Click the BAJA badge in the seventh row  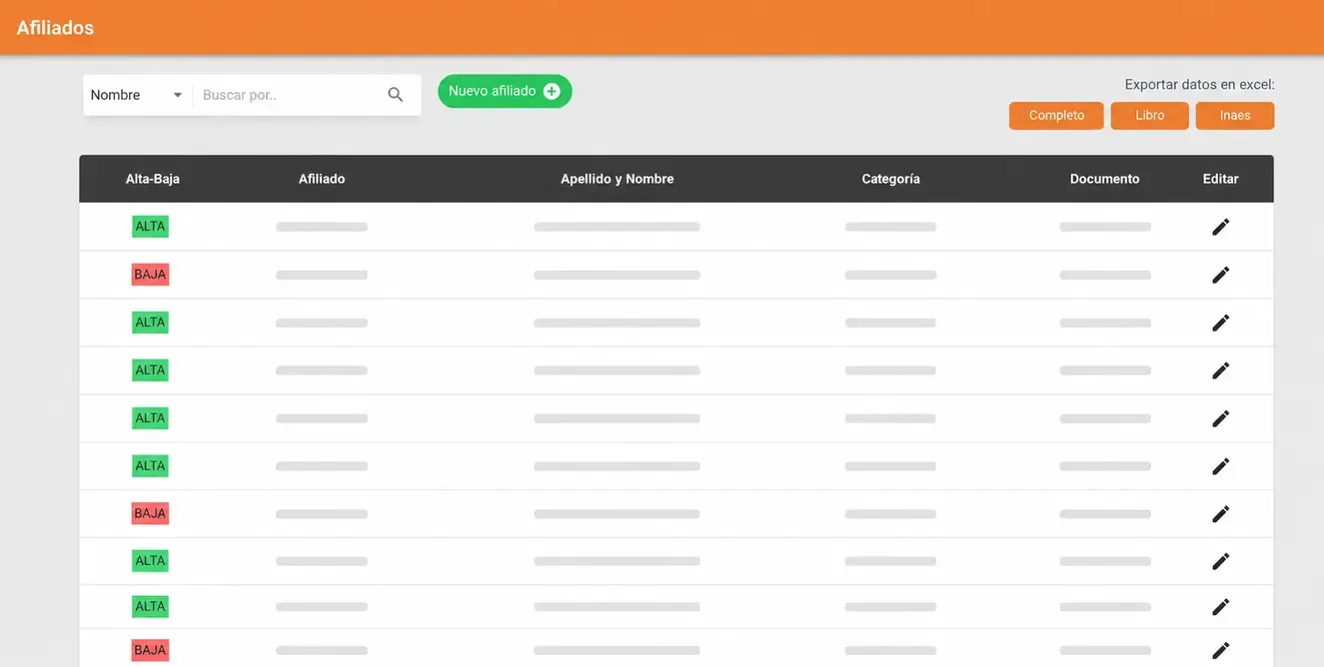tap(150, 514)
